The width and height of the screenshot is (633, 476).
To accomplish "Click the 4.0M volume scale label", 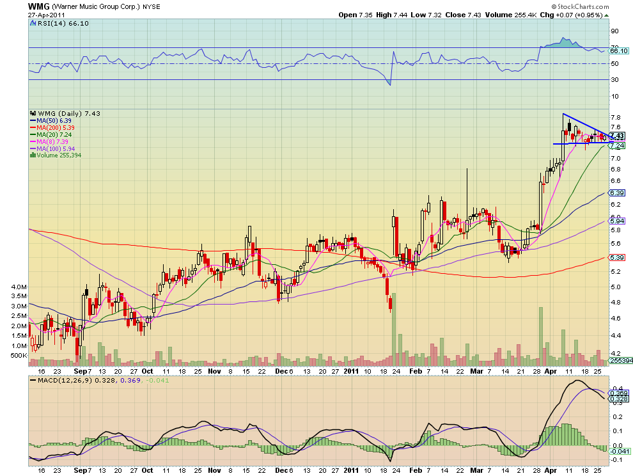I will coord(19,287).
